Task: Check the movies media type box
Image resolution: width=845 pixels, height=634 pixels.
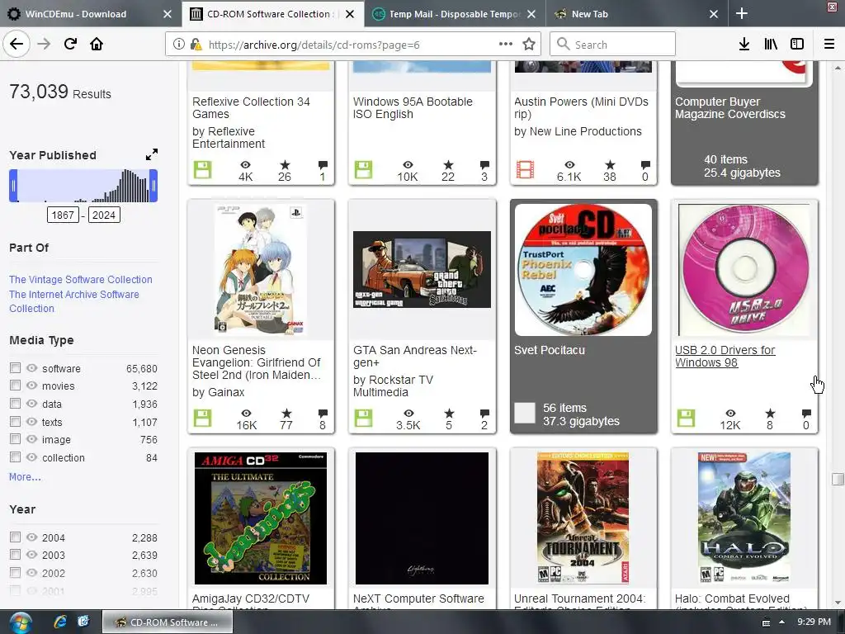Action: click(x=15, y=386)
